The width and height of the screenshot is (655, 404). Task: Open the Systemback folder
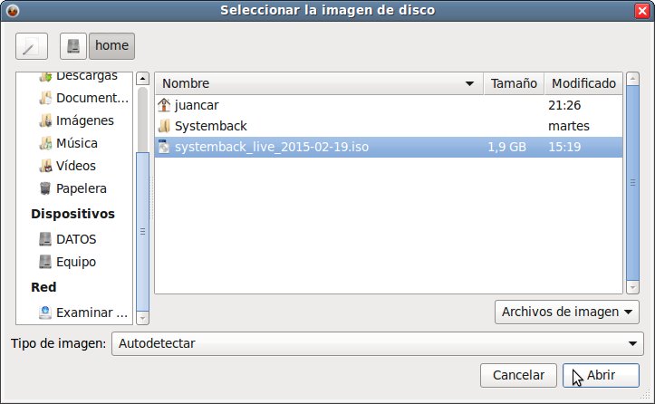[210, 126]
